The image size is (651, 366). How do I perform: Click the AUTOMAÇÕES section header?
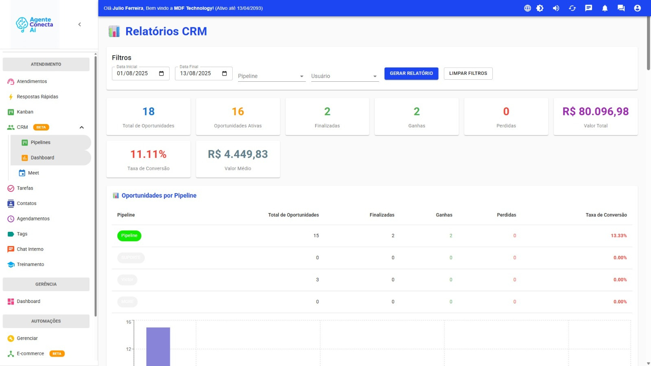point(46,321)
